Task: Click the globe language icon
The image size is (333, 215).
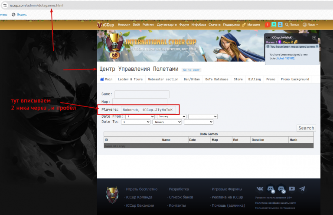Action: pyautogui.click(x=304, y=25)
